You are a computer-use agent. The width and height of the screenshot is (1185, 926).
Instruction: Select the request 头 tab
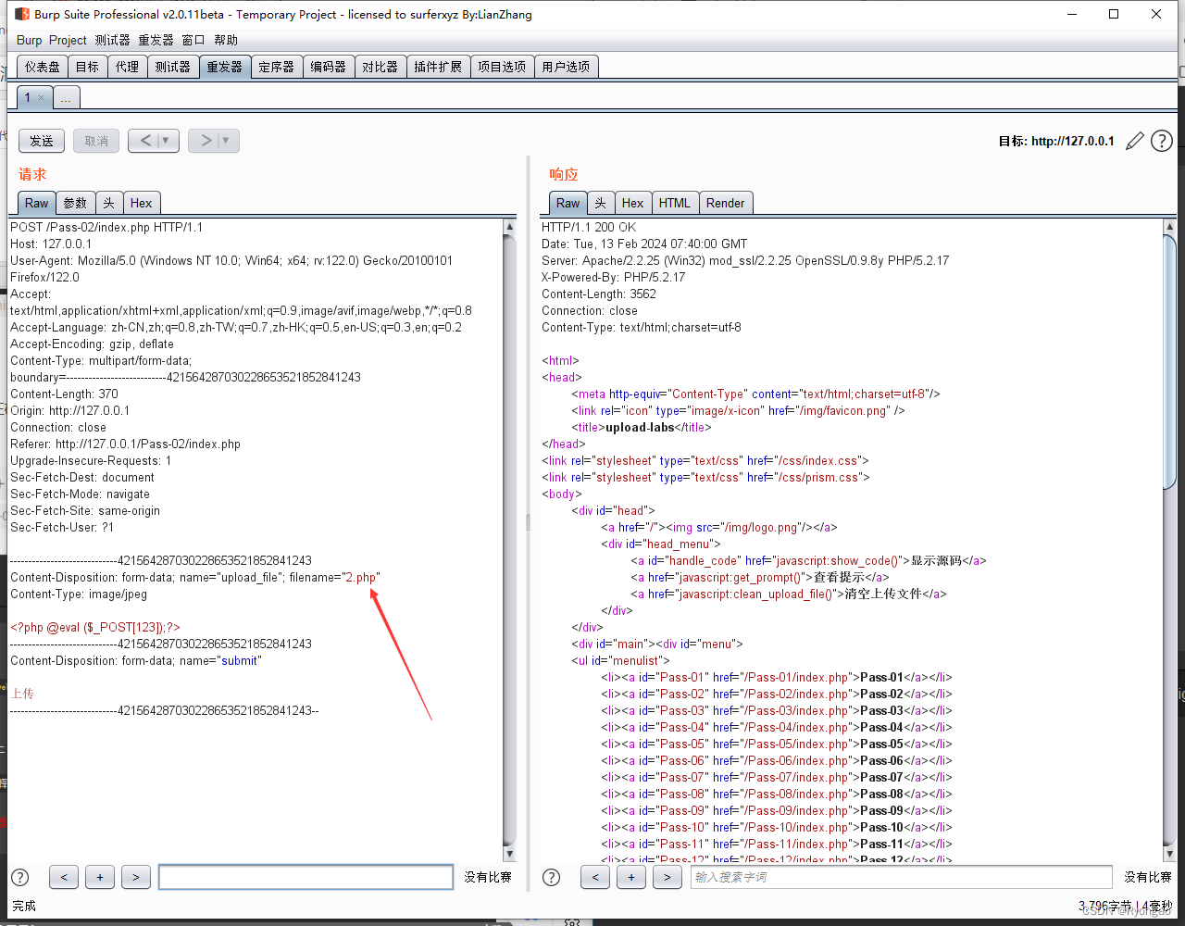(108, 203)
